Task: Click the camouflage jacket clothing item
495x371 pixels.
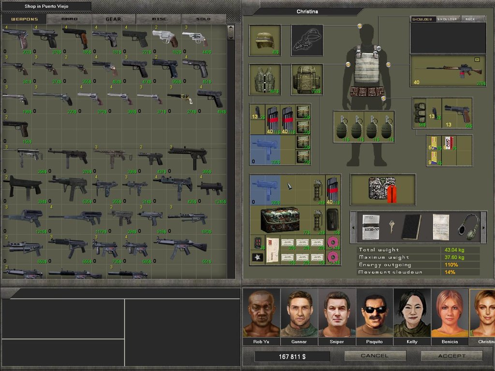Action: pyautogui.click(x=383, y=189)
